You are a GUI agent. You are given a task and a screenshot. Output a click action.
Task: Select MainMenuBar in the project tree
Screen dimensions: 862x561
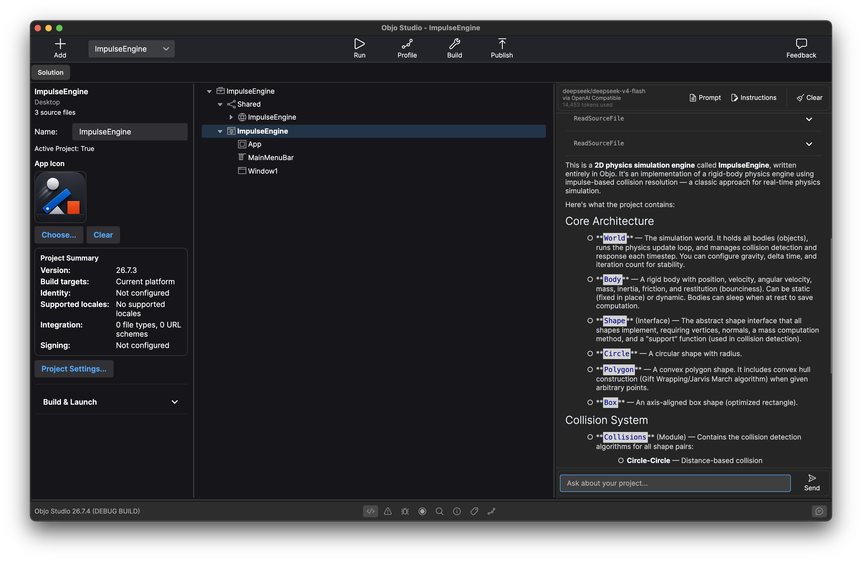(271, 157)
